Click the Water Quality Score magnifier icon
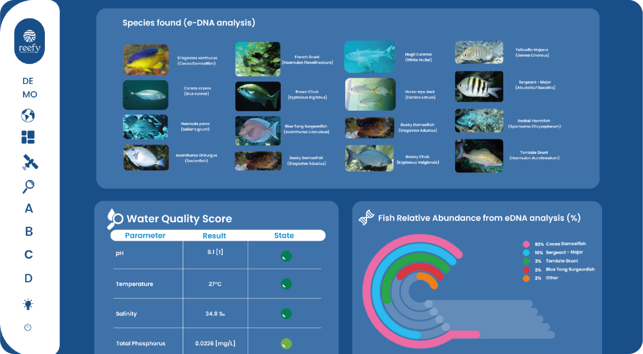Image resolution: width=643 pixels, height=354 pixels. click(x=115, y=219)
